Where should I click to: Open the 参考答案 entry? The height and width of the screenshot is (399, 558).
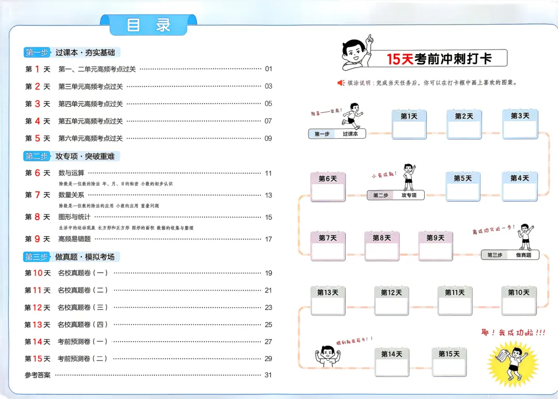point(148,375)
